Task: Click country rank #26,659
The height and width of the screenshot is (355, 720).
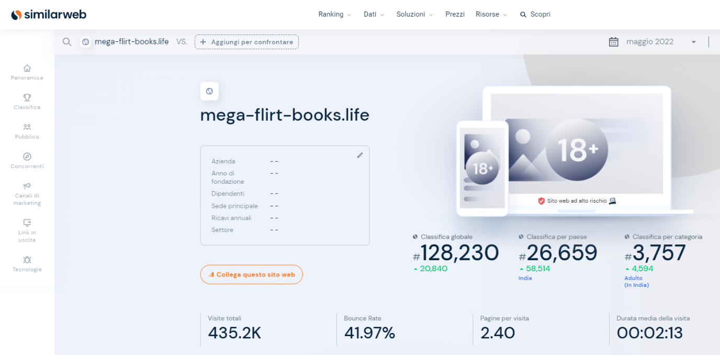Action: point(558,253)
